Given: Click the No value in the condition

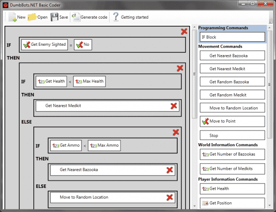Looking at the screenshot, I should coord(83,44).
